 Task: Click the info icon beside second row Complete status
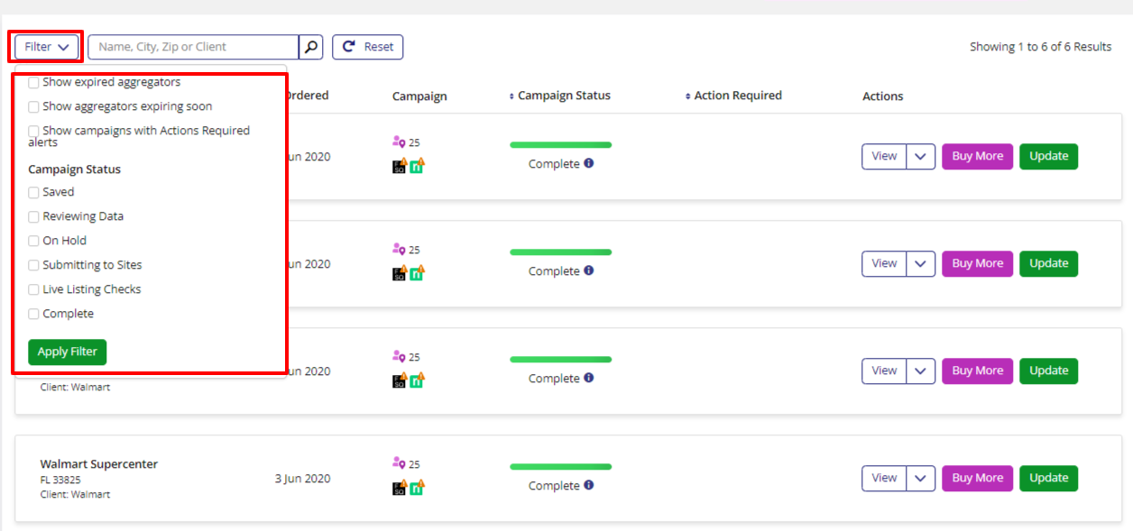pyautogui.click(x=589, y=271)
